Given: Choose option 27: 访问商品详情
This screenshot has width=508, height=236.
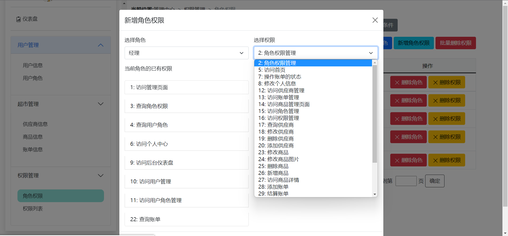Looking at the screenshot, I should pos(313,180).
